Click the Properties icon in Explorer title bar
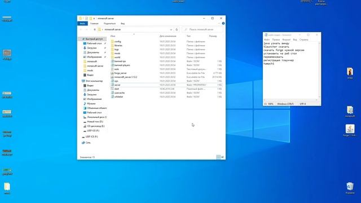Image resolution: width=361 pixels, height=203 pixels. coord(86,18)
